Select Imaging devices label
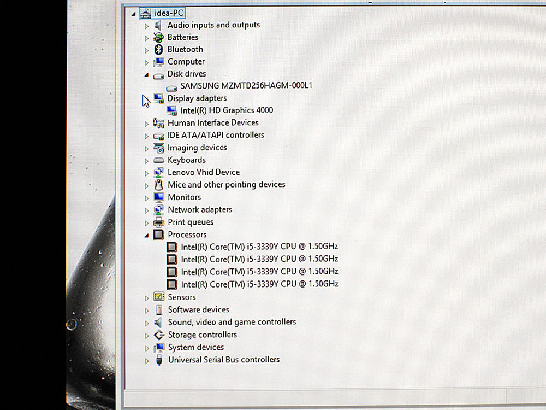 click(x=197, y=148)
